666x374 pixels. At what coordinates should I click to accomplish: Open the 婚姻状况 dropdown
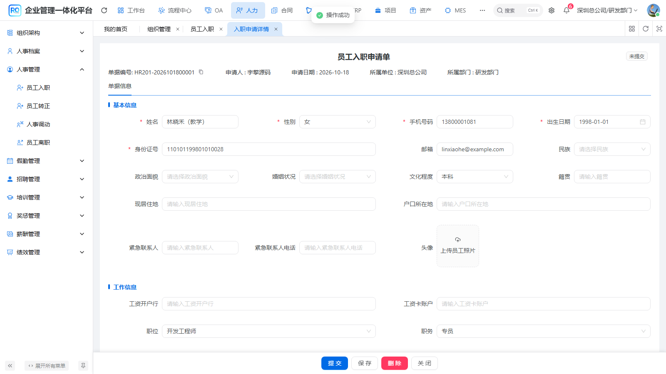338,177
